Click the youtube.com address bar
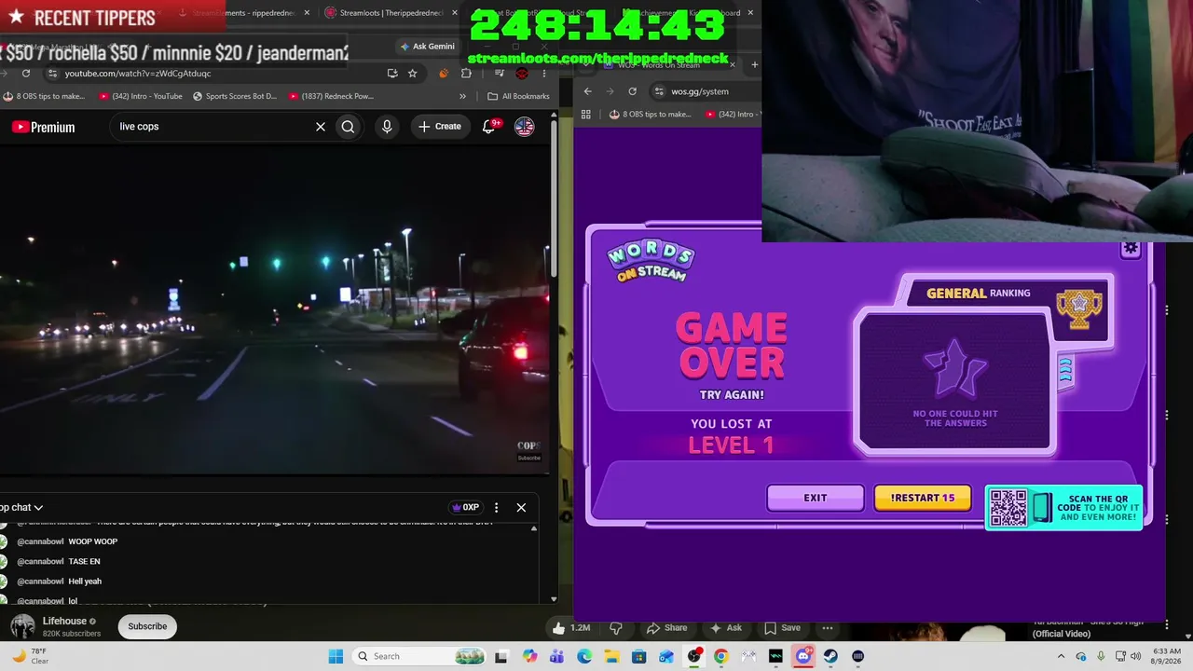1193x671 pixels. 224,74
